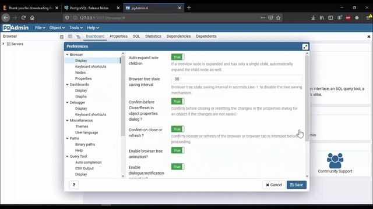Collapse the Miscellaneous preferences node
The height and width of the screenshot is (209, 373).
pyautogui.click(x=68, y=120)
